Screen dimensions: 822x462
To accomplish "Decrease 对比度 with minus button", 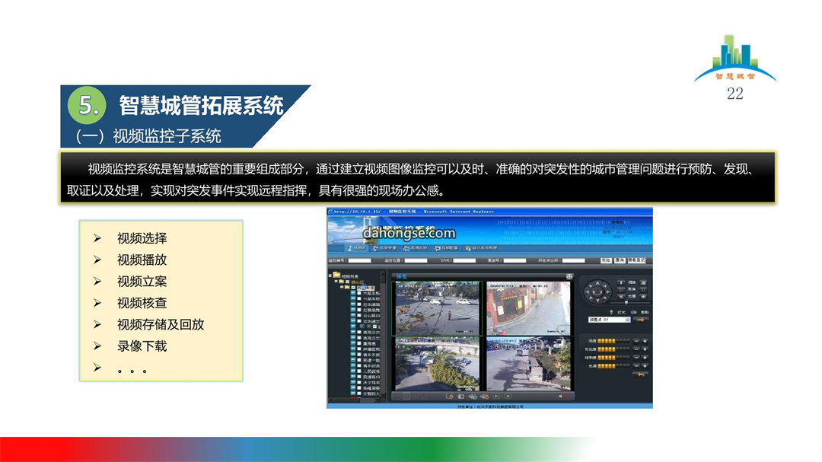I will [636, 349].
